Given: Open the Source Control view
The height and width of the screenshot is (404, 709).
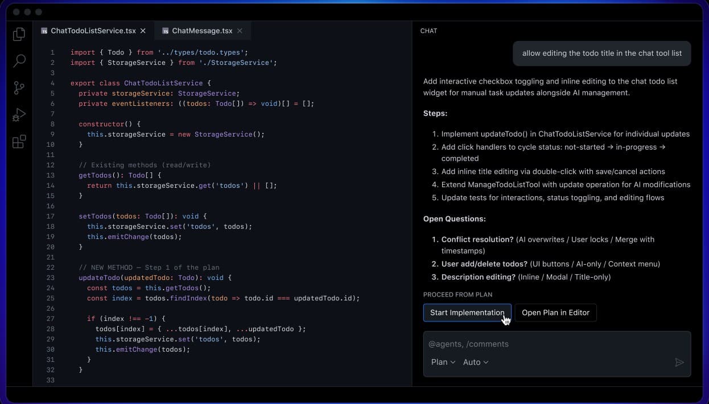Looking at the screenshot, I should tap(19, 88).
